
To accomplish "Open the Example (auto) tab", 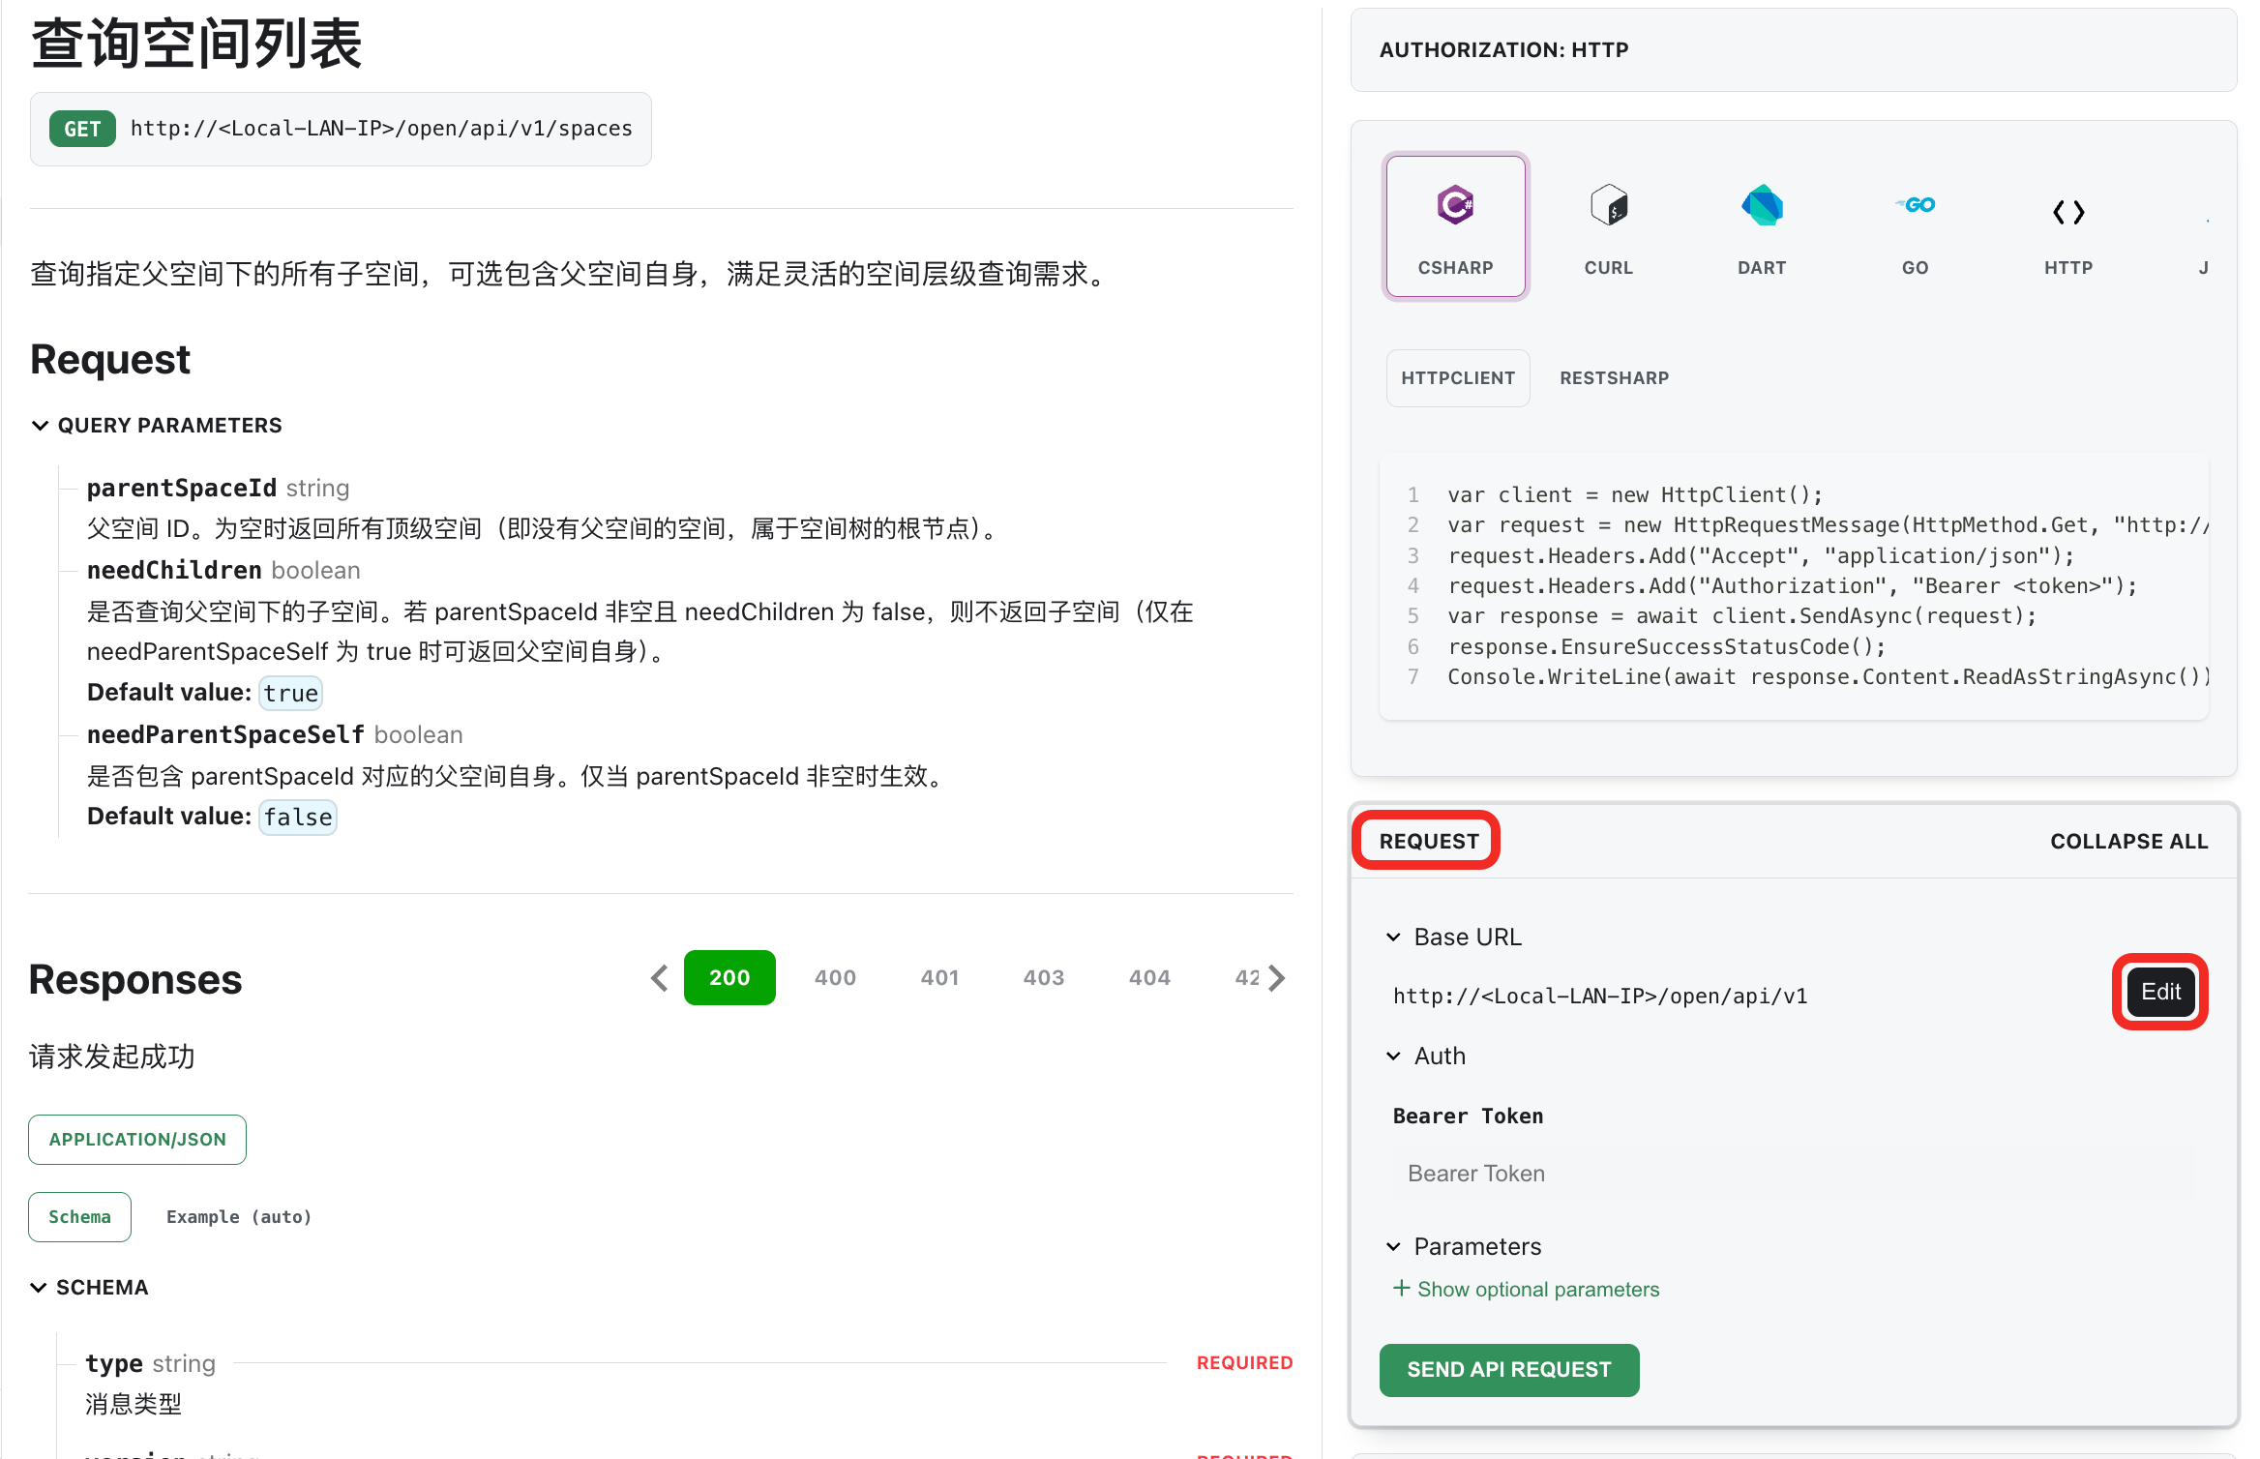I will pos(239,1217).
